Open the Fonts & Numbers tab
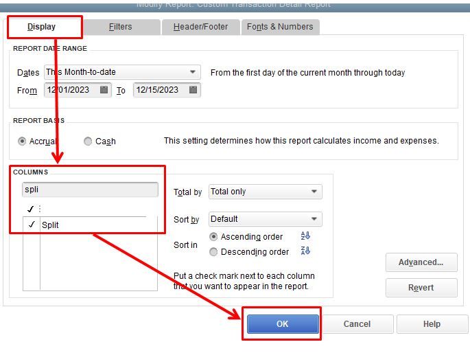The width and height of the screenshot is (470, 353). pos(280,27)
